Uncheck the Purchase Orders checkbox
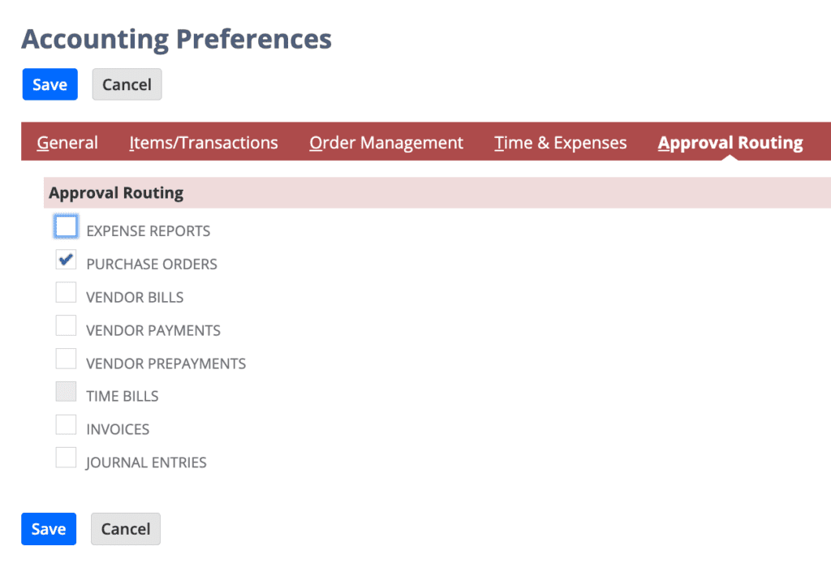 [66, 260]
